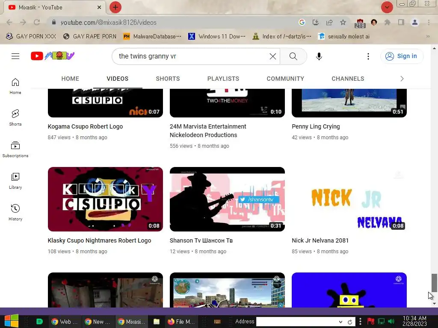This screenshot has width=438, height=328.
Task: Open the Nick Jr Nelvana 2081 title
Action: tap(320, 240)
